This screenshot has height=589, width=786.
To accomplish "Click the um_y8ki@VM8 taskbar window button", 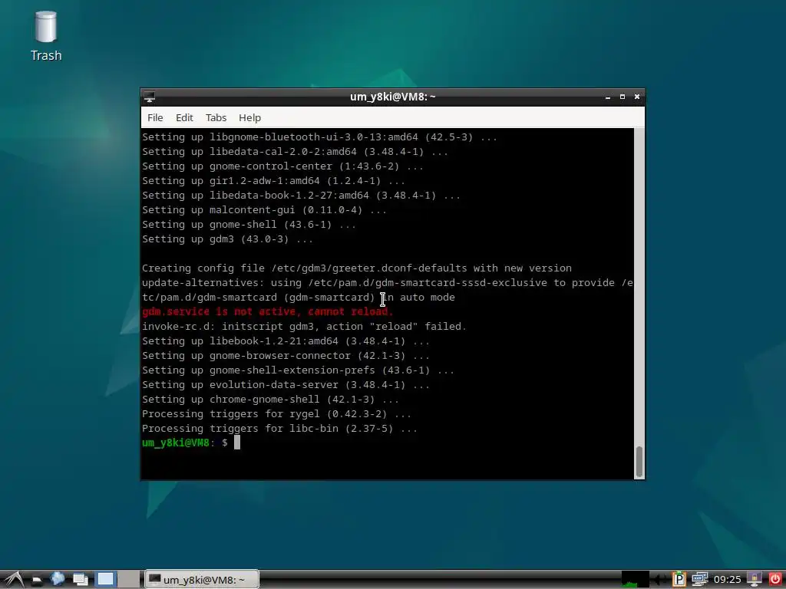I will pos(202,580).
